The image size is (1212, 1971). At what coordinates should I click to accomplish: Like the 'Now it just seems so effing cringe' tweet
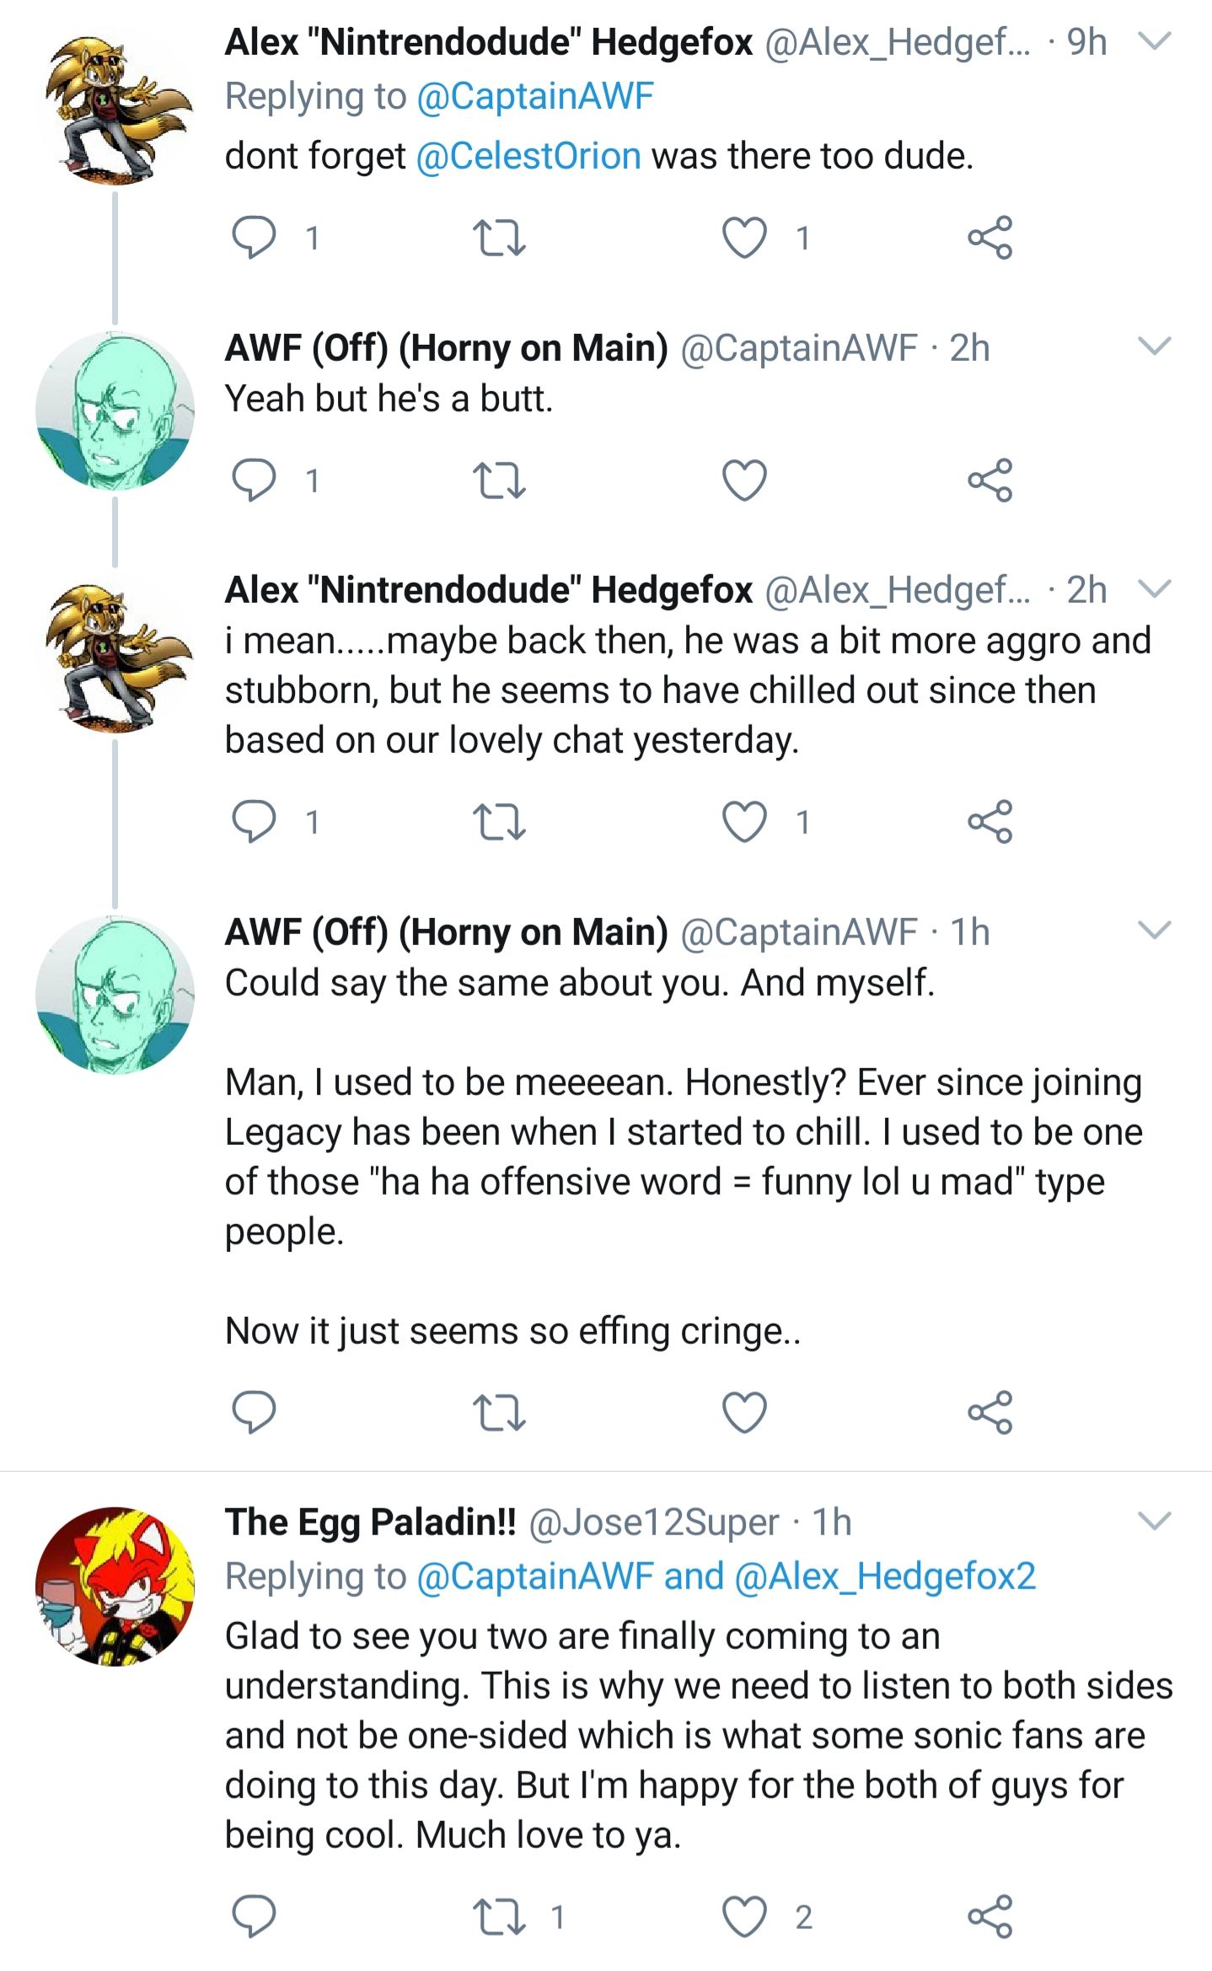pos(745,1412)
